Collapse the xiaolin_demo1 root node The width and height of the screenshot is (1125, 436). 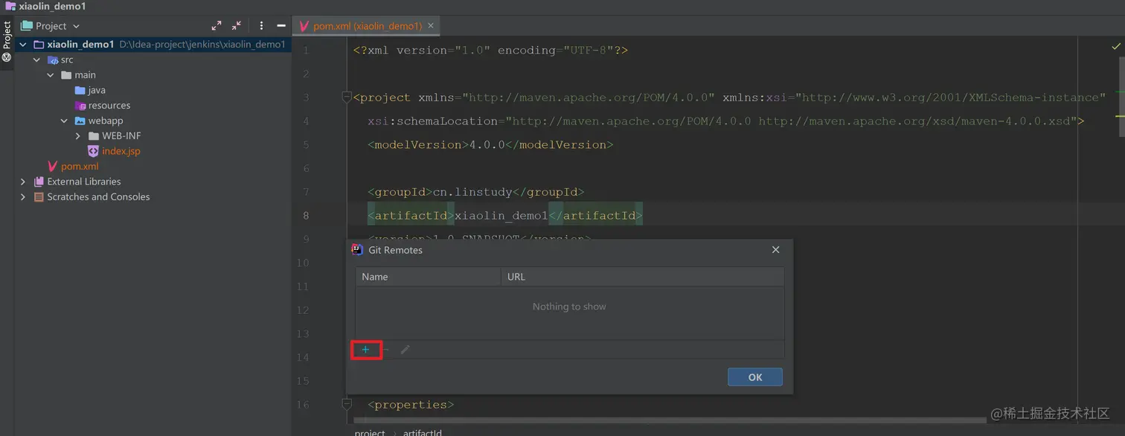click(23, 45)
